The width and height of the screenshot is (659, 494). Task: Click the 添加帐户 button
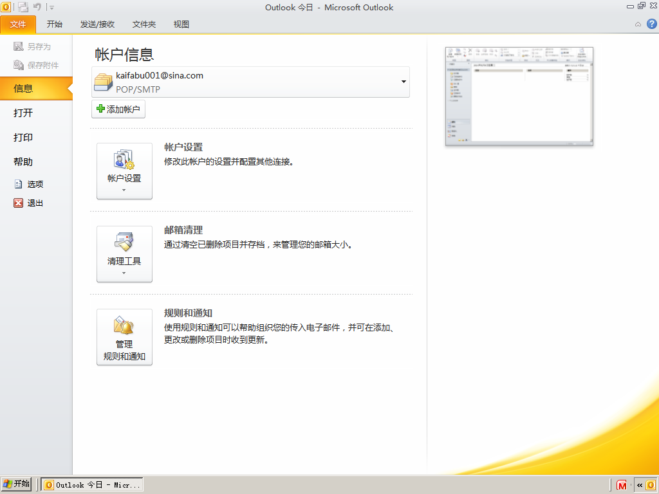click(118, 109)
